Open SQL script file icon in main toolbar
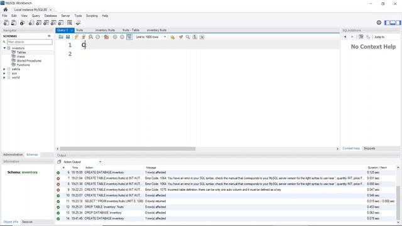Viewport: 402px width, 226px height. pyautogui.click(x=14, y=23)
